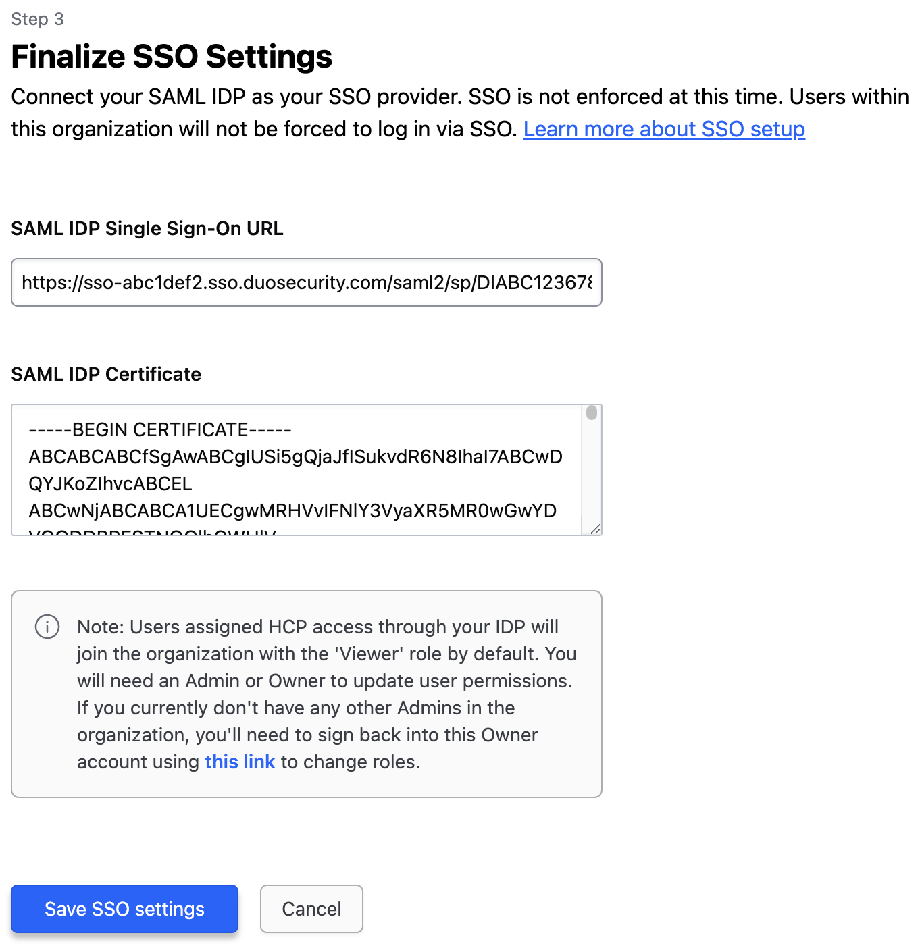920x948 pixels.
Task: Click the certificate box scrollbar thumb
Action: pyautogui.click(x=592, y=413)
